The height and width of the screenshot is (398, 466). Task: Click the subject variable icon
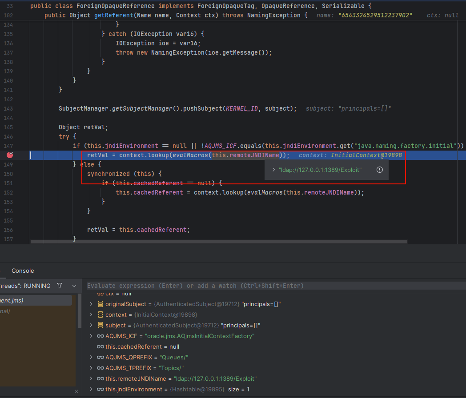100,325
